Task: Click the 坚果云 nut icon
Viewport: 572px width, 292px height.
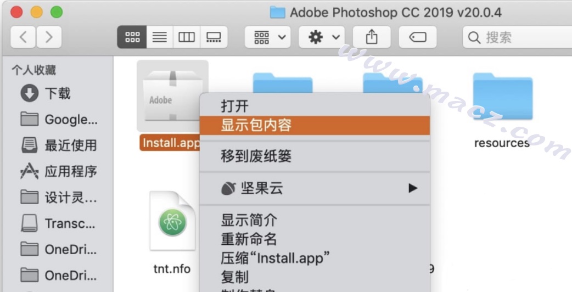Action: pyautogui.click(x=229, y=188)
